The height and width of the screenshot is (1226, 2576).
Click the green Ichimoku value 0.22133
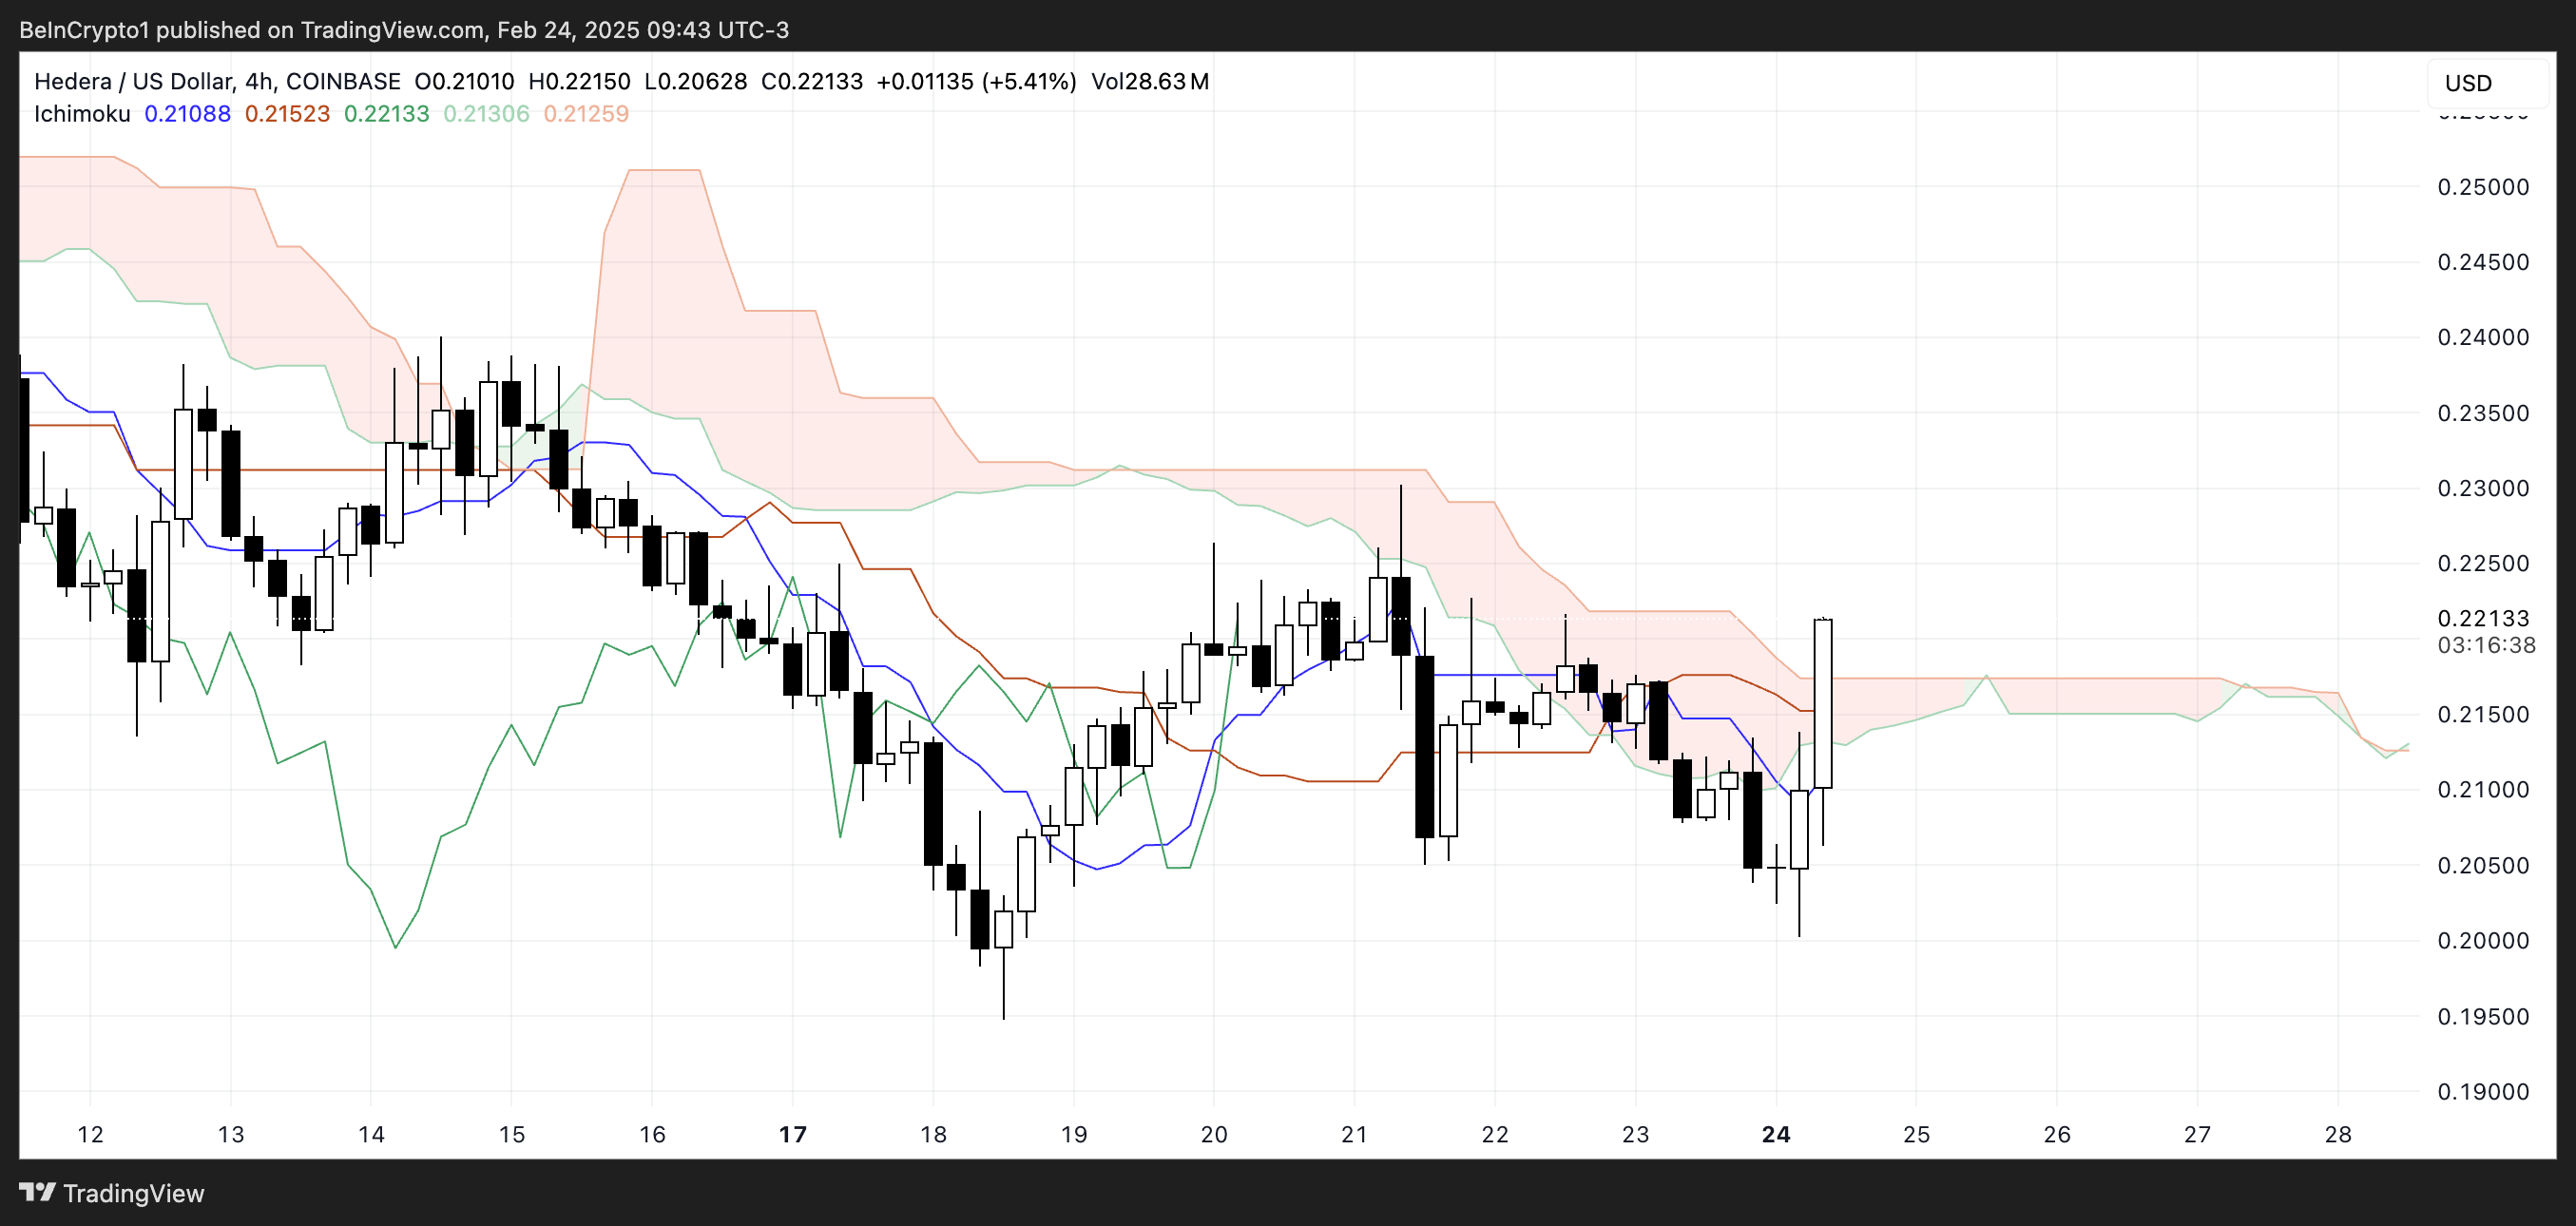[386, 114]
